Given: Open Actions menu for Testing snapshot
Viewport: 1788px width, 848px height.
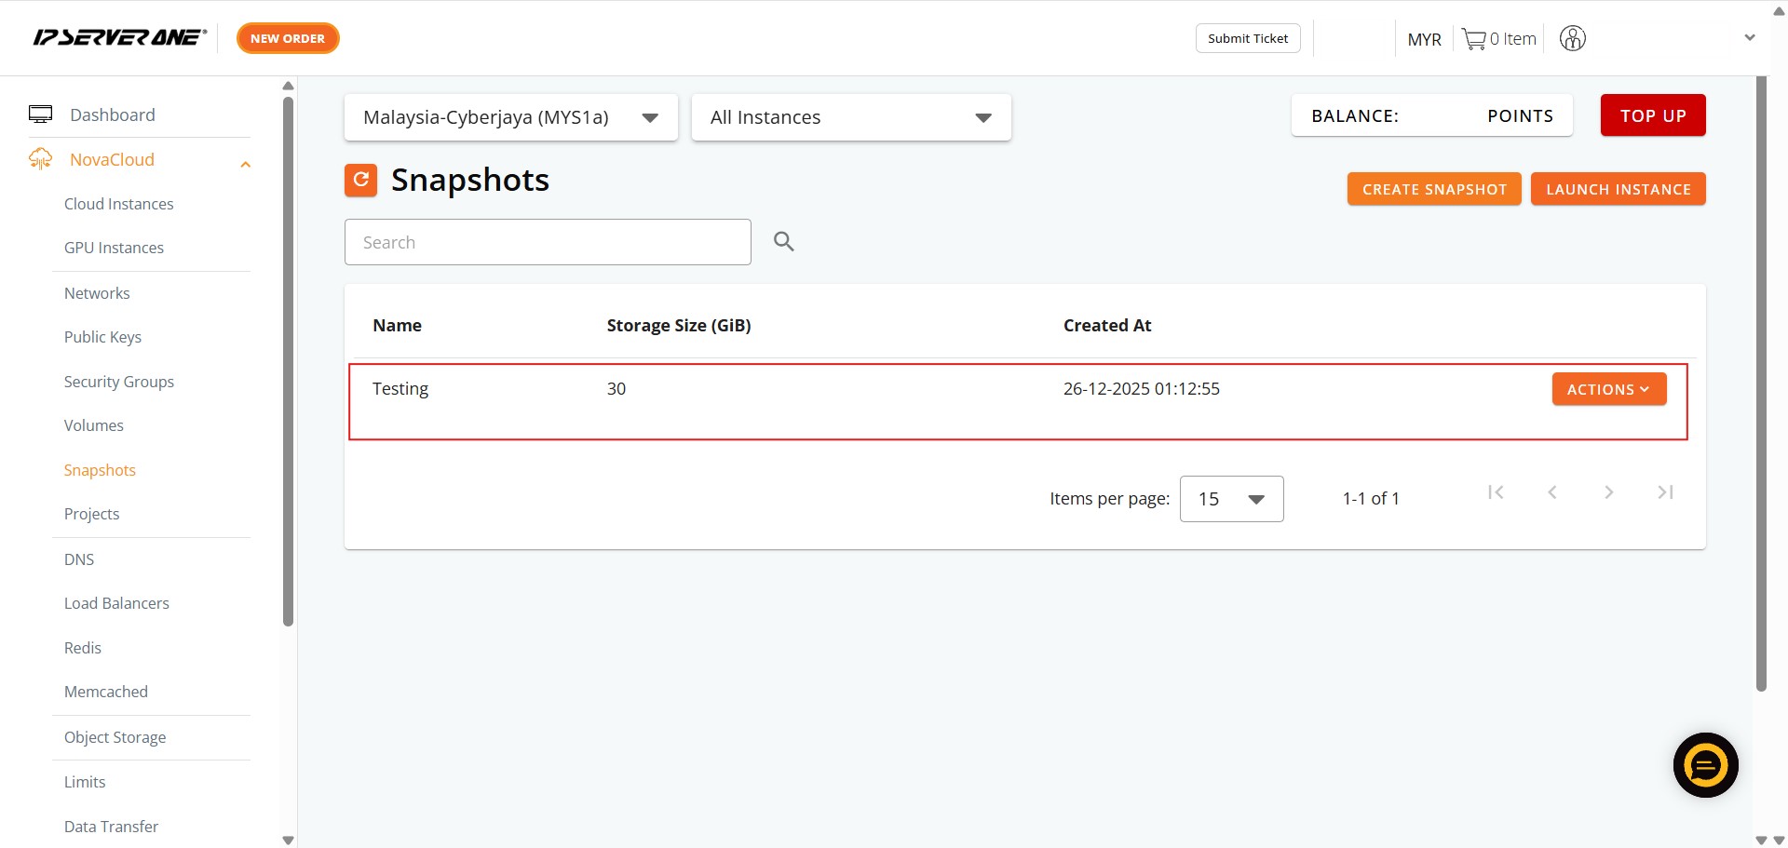Looking at the screenshot, I should [x=1608, y=389].
